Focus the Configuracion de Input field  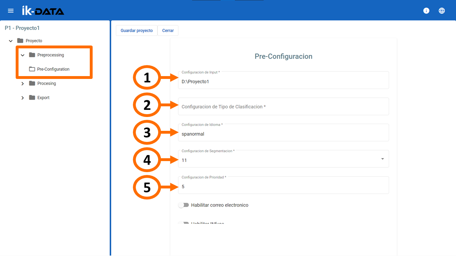tap(284, 80)
